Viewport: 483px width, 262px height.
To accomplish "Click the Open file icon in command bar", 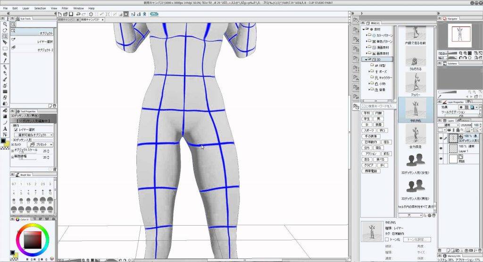I will click(x=65, y=14).
